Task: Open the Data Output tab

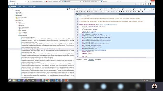Action: tap(79, 60)
